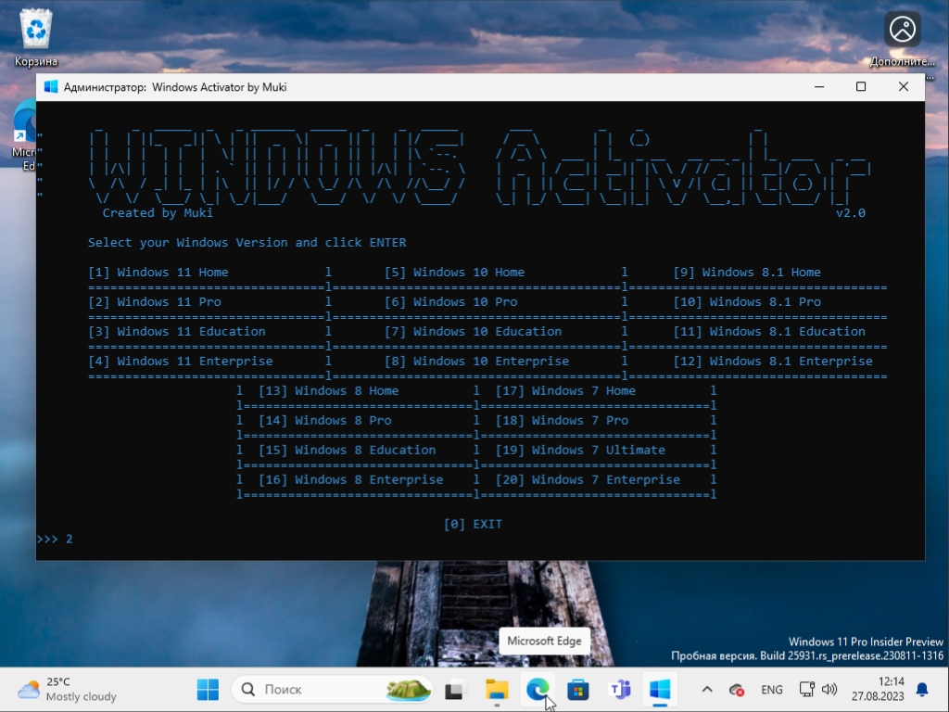Viewport: 949px width, 712px height.
Task: Switch the ENG input language indicator
Action: click(x=772, y=690)
